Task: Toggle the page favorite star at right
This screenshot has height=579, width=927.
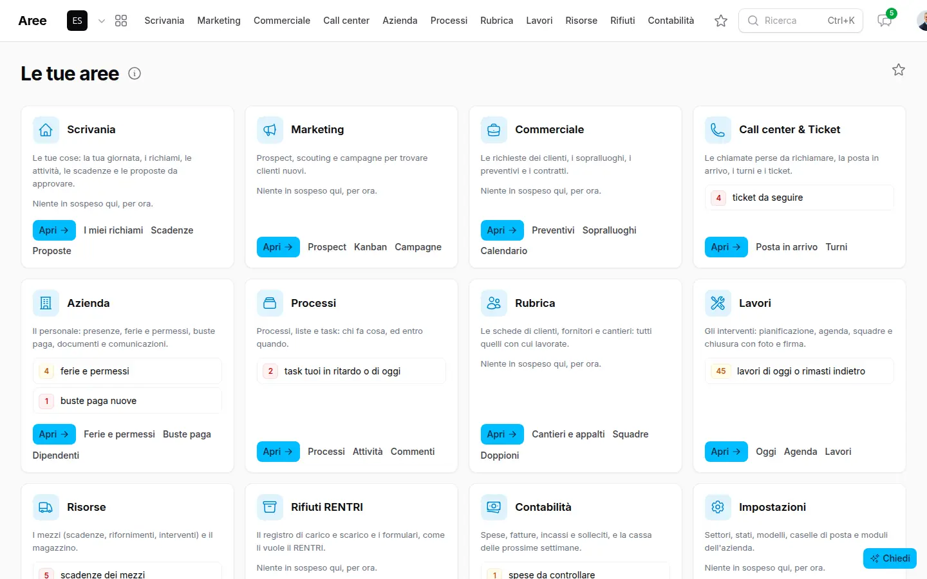Action: click(x=899, y=69)
